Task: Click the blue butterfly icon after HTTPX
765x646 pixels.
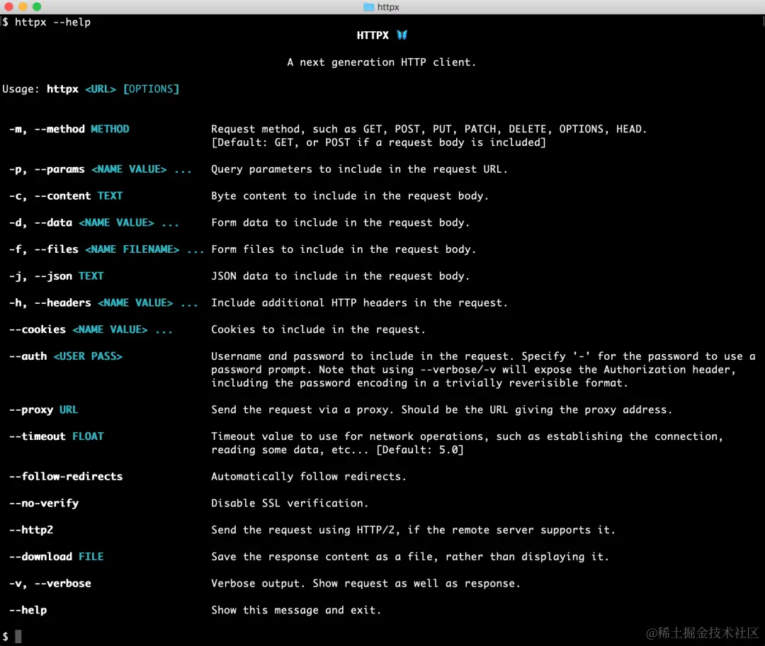Action: coord(402,35)
